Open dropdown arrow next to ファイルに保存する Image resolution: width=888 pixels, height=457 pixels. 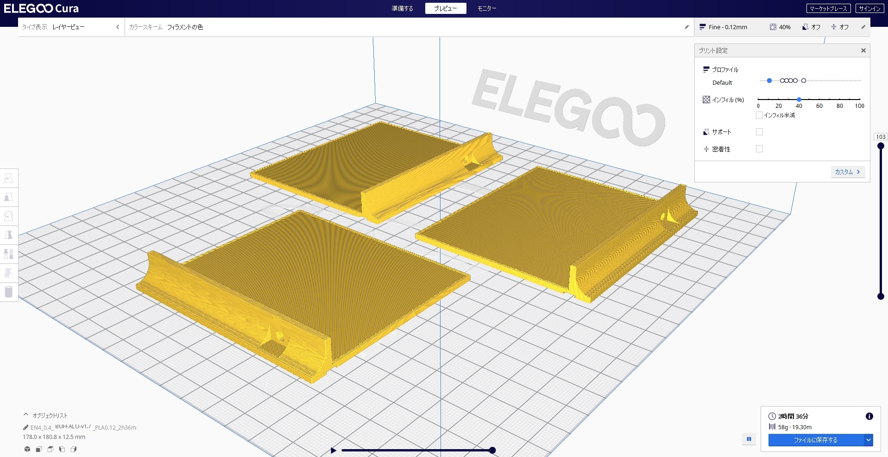[869, 440]
